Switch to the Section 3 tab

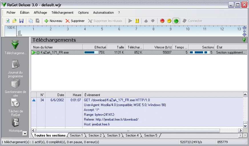(114, 135)
